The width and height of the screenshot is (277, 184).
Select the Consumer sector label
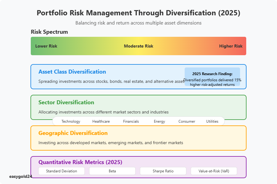click(x=187, y=121)
